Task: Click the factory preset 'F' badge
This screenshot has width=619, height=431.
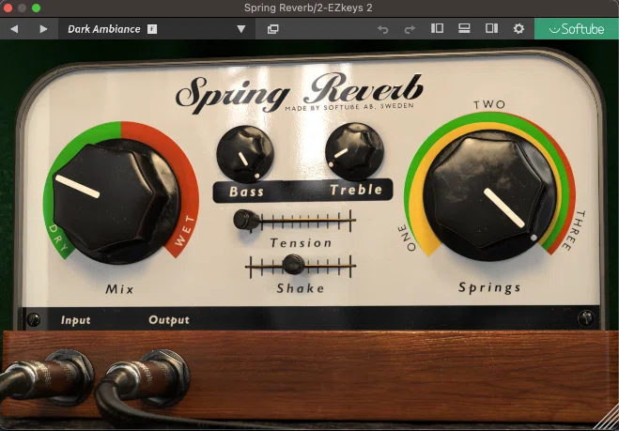Action: tap(152, 29)
